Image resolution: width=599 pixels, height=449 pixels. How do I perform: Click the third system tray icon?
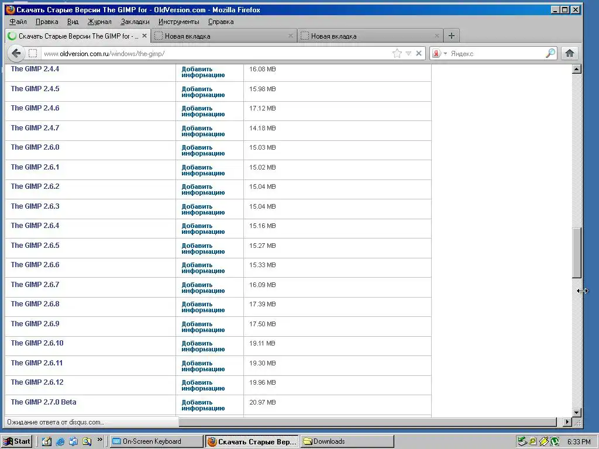coord(543,442)
